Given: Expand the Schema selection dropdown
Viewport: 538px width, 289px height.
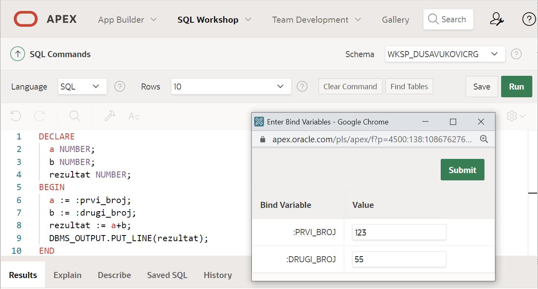Looking at the screenshot, I should pyautogui.click(x=445, y=54).
